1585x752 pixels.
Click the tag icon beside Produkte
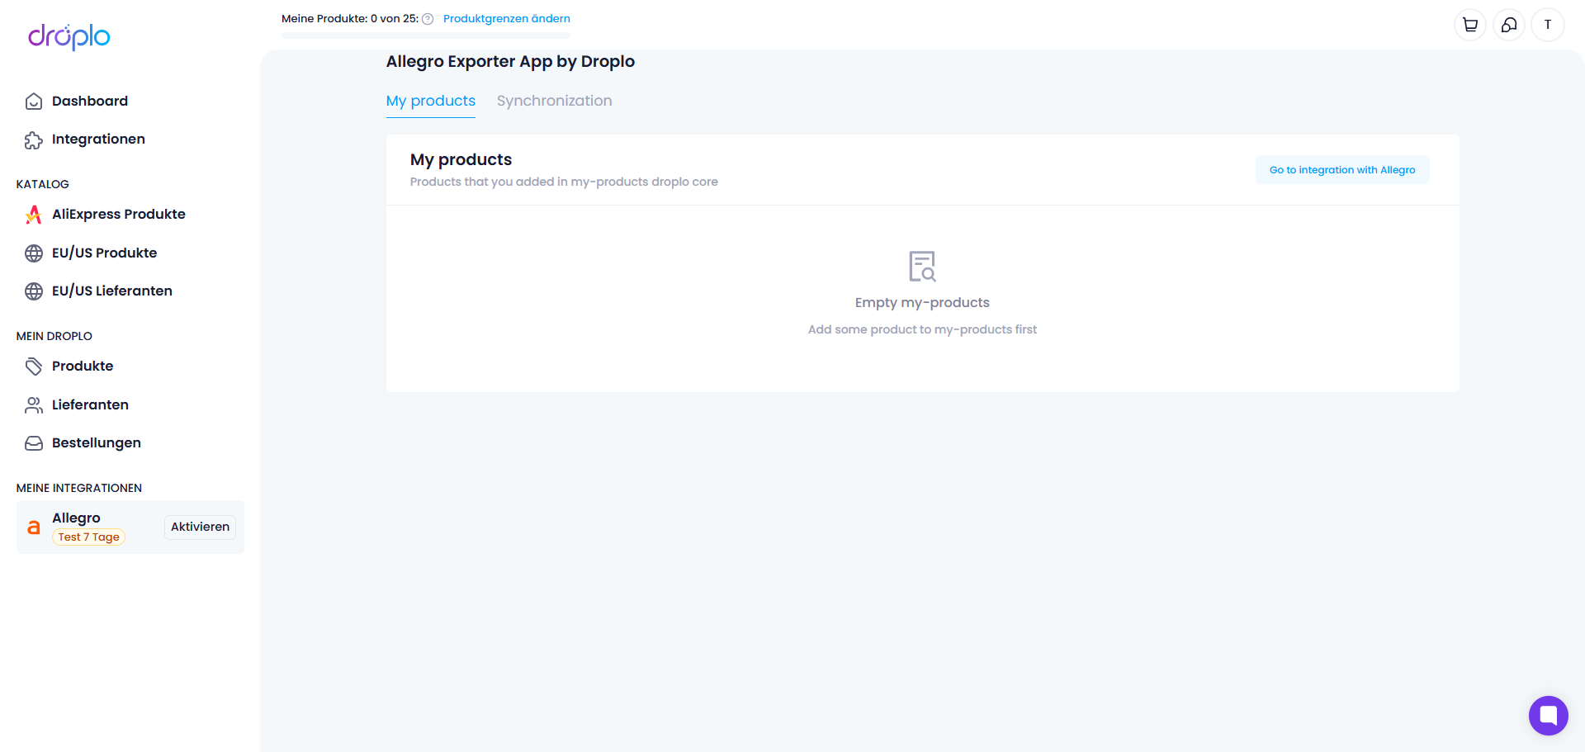34,367
